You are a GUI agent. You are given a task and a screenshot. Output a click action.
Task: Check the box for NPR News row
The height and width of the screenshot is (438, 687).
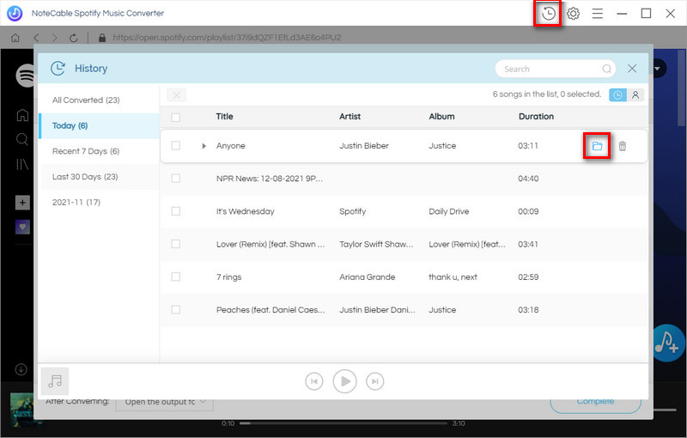[x=176, y=179]
